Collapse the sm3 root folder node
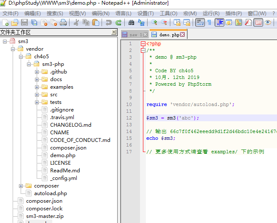 click(x=5, y=41)
